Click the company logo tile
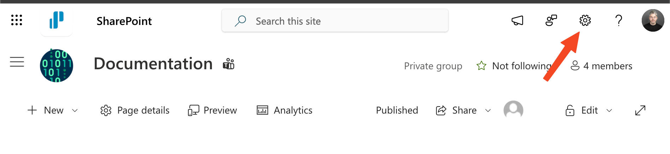 pos(57,20)
